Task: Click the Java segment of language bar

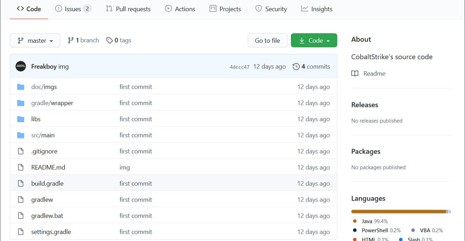Action: (x=399, y=212)
